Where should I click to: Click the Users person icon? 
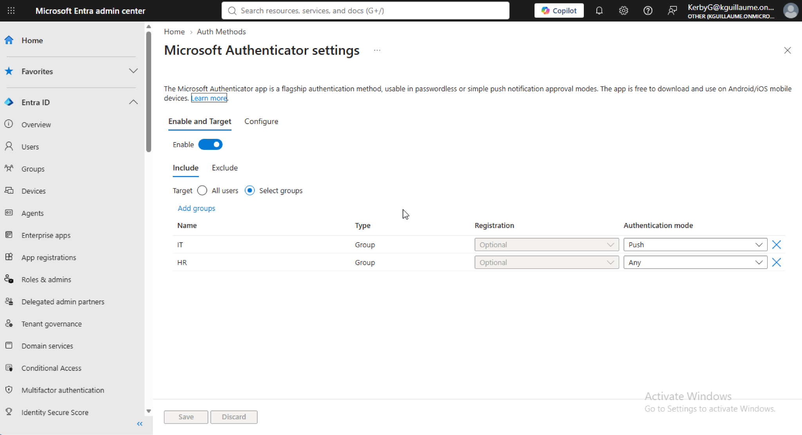pyautogui.click(x=9, y=146)
